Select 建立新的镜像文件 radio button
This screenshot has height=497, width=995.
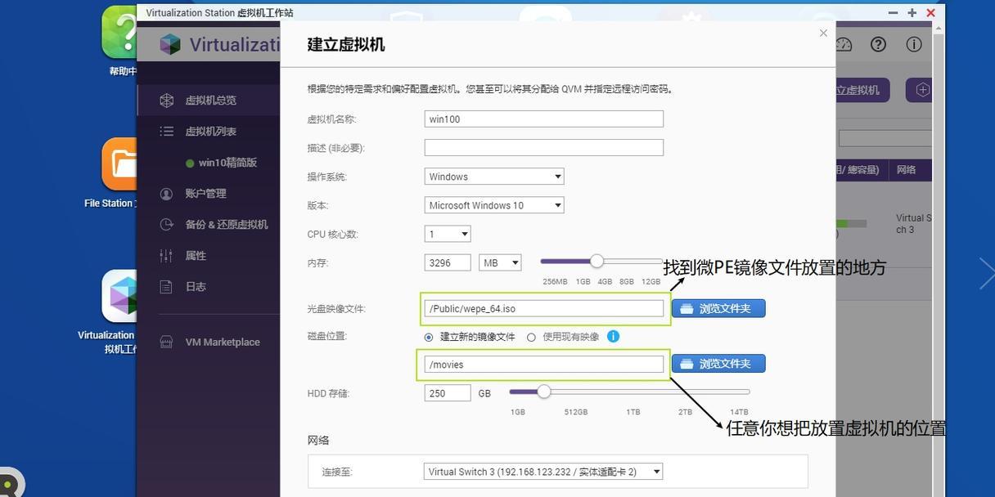429,337
